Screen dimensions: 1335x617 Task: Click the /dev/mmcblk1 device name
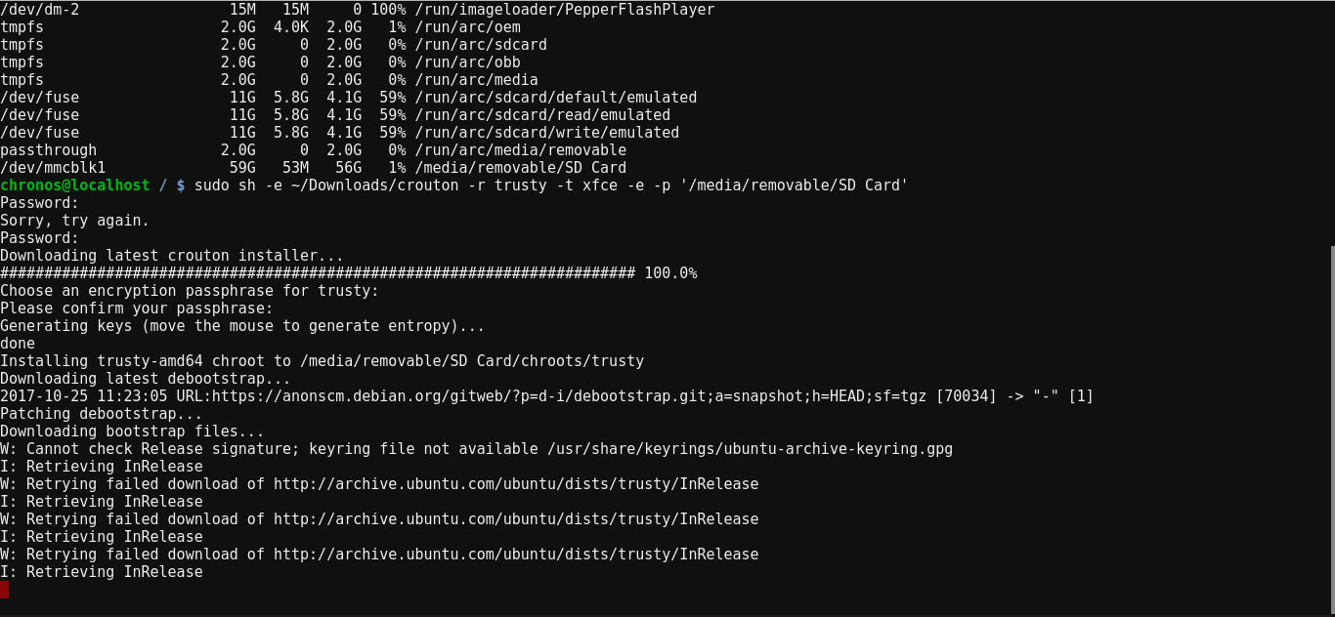[53, 168]
